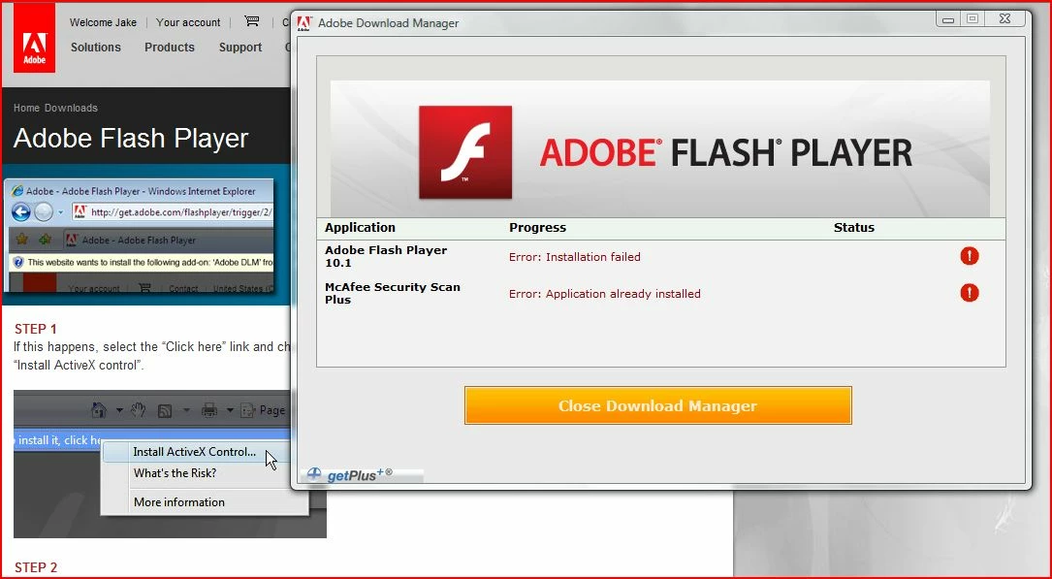The height and width of the screenshot is (579, 1052).
Task: Click error status icon for Adobe Flash Player 10.1
Action: (970, 256)
